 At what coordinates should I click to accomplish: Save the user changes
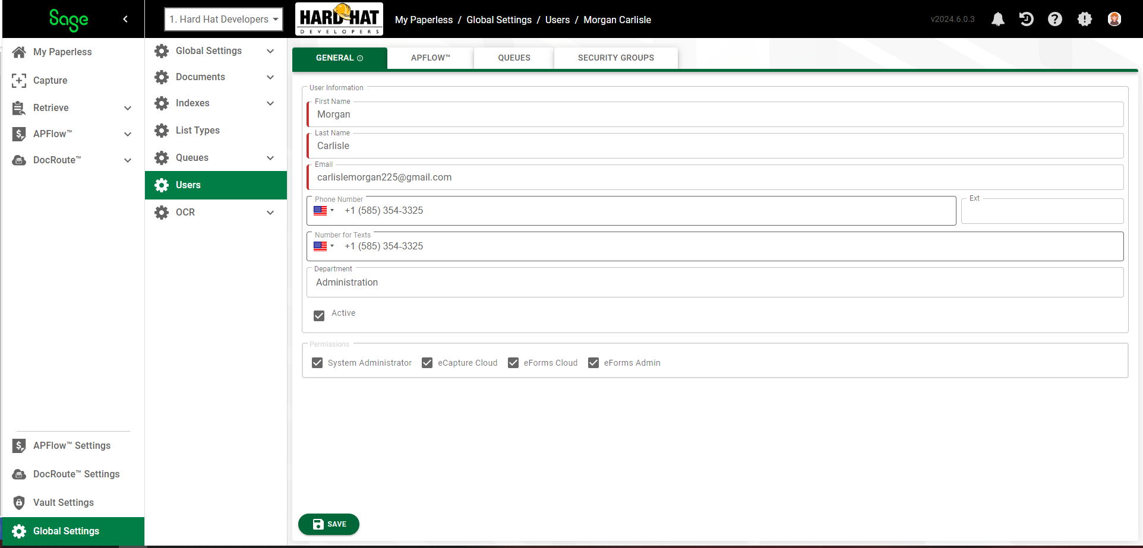(329, 524)
